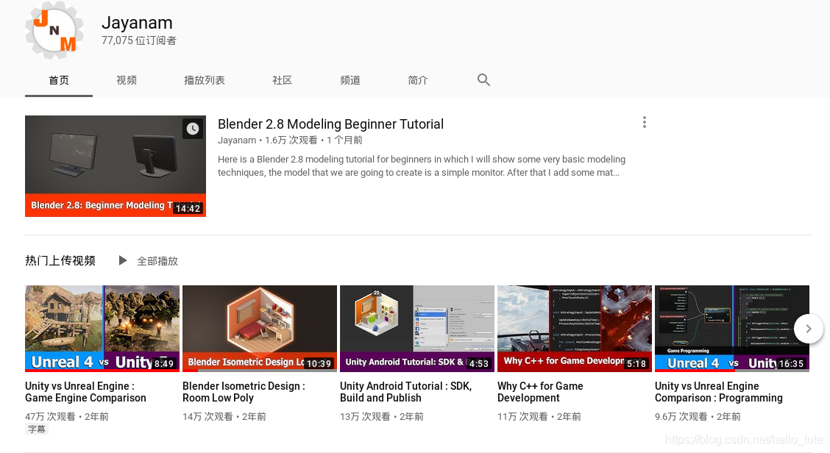Click the 14:42 duration badge
The height and width of the screenshot is (453, 830).
coord(188,209)
